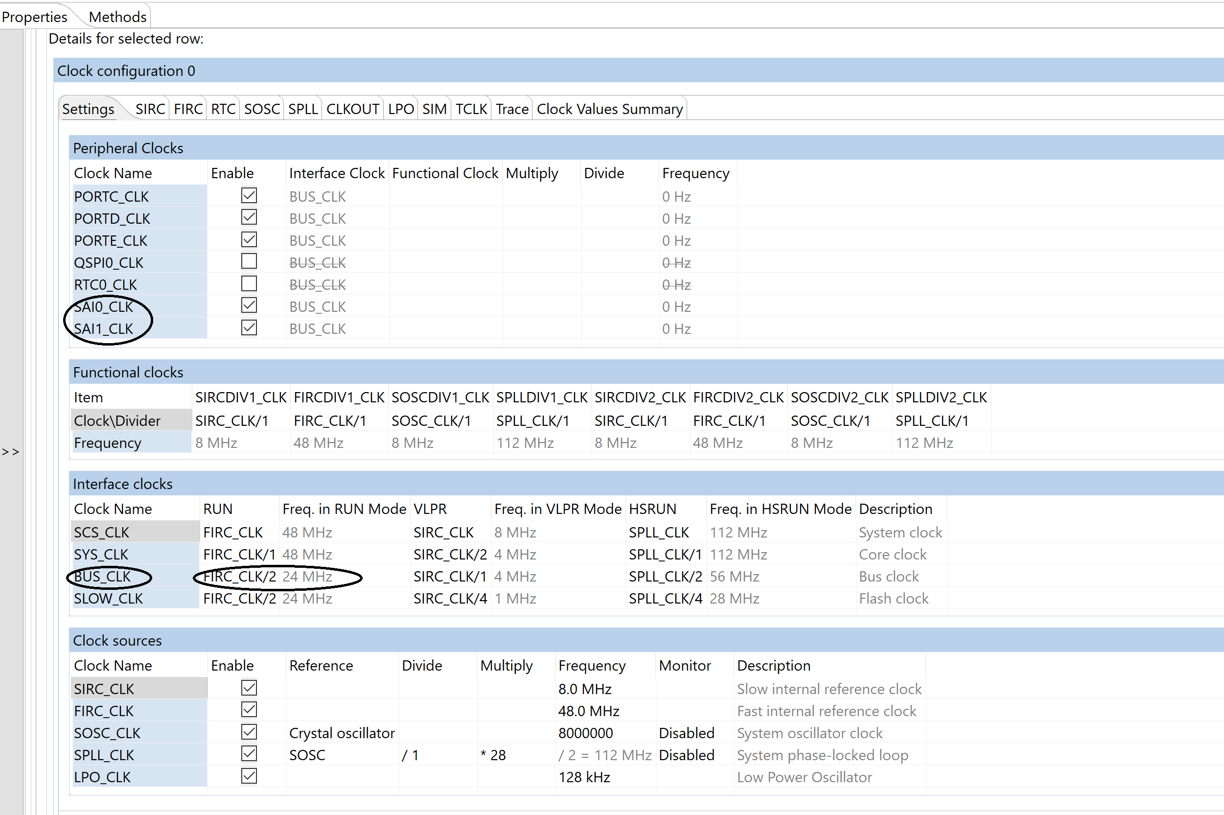
Task: Open the Trace tab
Action: click(512, 109)
